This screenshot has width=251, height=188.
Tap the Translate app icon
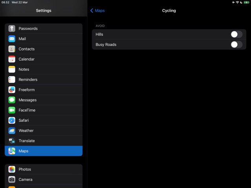click(12, 141)
